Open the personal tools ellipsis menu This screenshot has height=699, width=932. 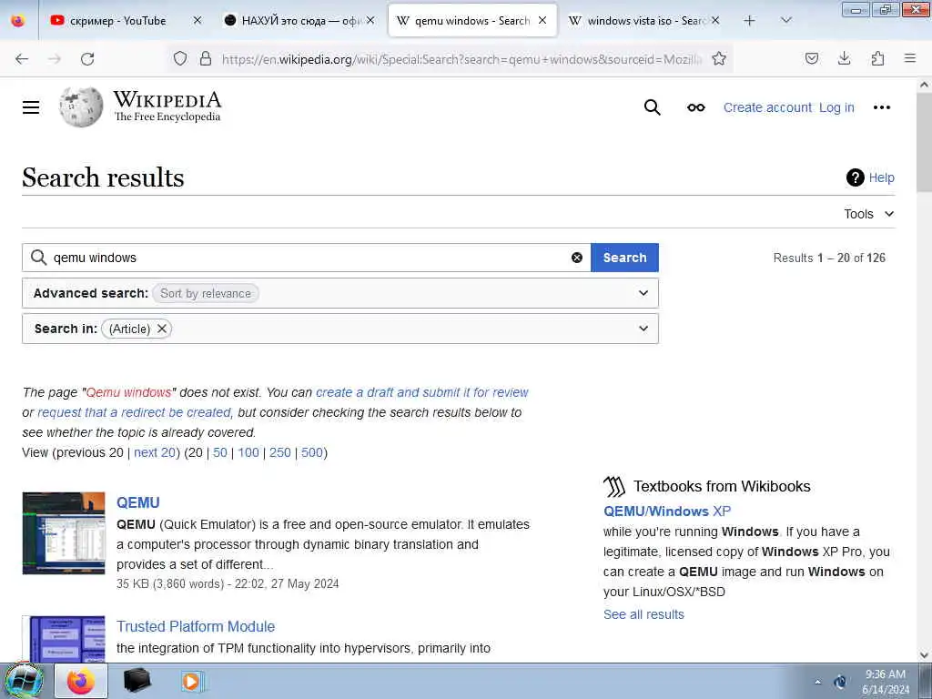[x=881, y=107]
